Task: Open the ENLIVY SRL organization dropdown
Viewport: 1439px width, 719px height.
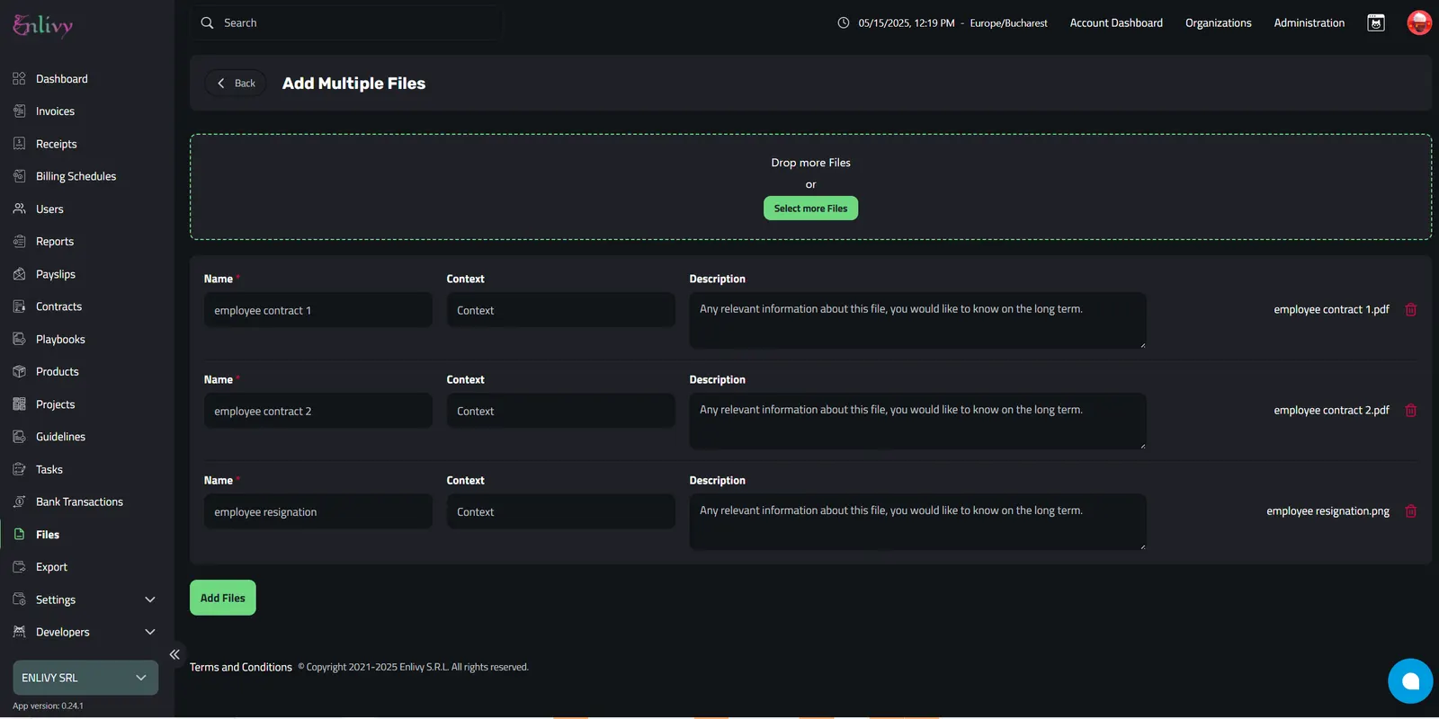Action: click(85, 678)
